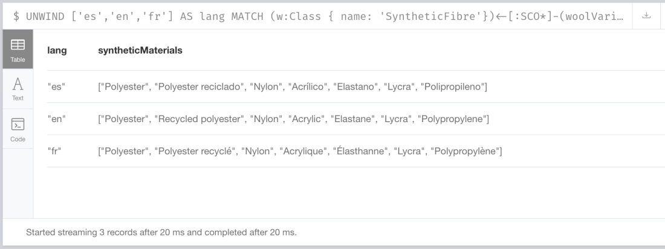
Task: Switch to the Table view
Action: pyautogui.click(x=18, y=49)
